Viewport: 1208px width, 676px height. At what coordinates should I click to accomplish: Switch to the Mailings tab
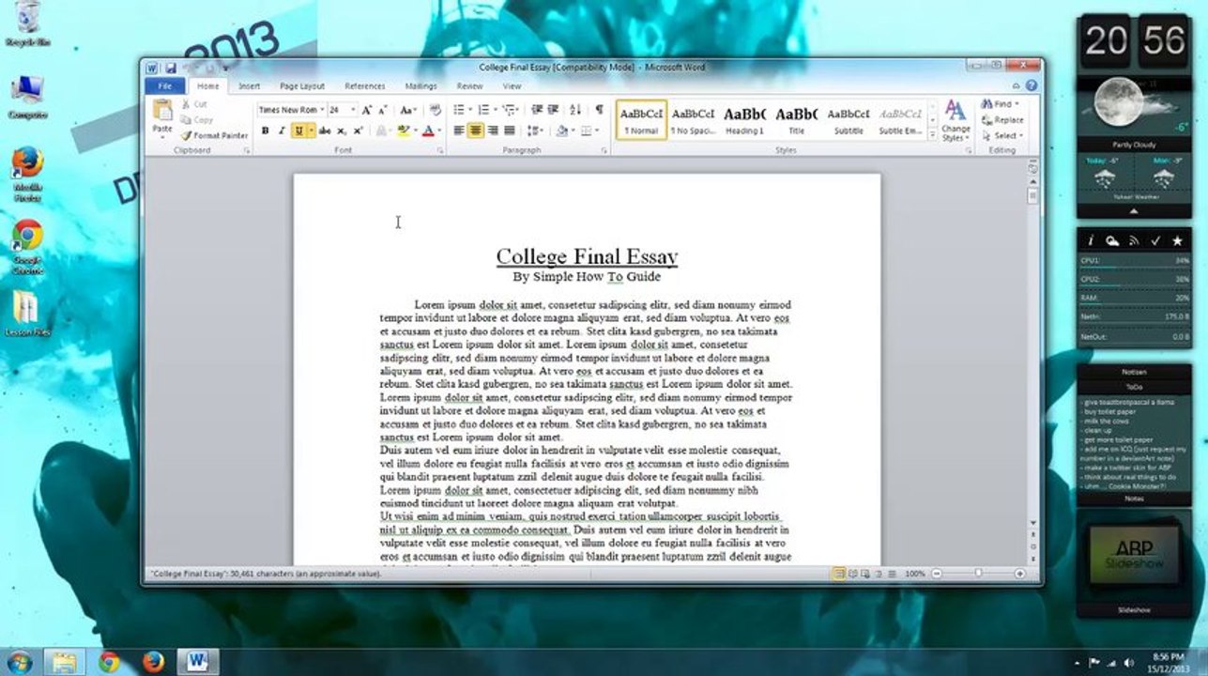pos(421,86)
